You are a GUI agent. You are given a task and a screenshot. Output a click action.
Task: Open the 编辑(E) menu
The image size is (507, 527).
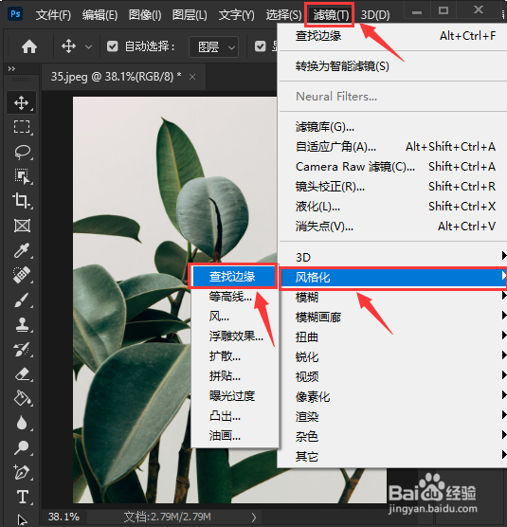(x=100, y=15)
